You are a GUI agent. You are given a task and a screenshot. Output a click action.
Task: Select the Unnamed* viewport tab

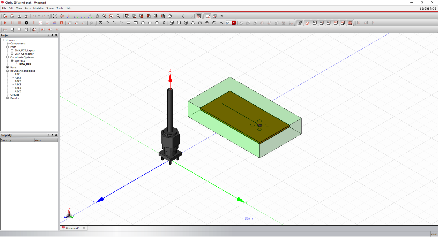click(x=73, y=228)
